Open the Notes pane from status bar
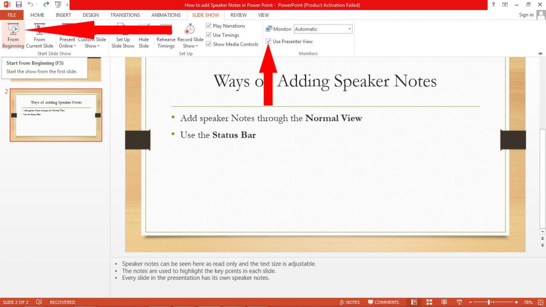 pyautogui.click(x=352, y=302)
